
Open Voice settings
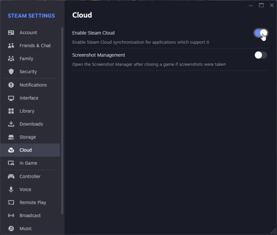coord(30,190)
